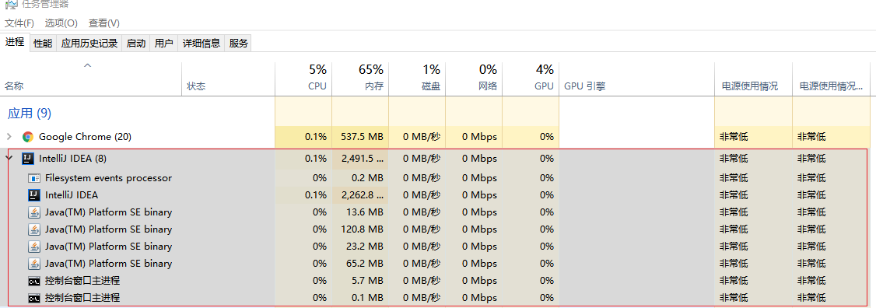This screenshot has width=876, height=308.
Task: Select the Filesystem events processor icon
Action: pyautogui.click(x=35, y=178)
